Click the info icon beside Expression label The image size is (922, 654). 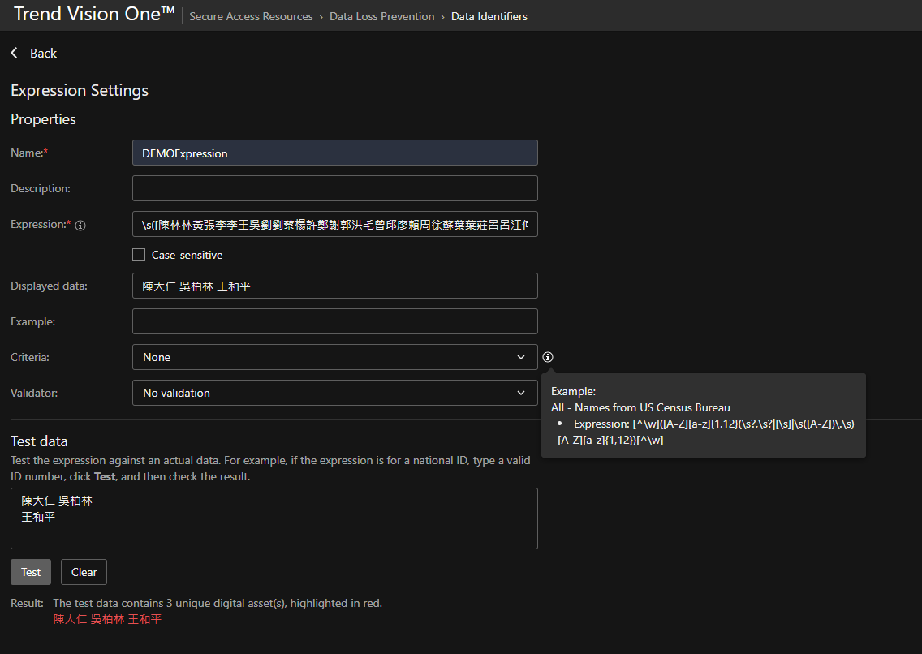(80, 226)
